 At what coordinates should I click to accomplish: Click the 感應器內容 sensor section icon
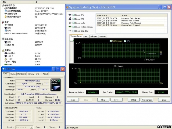(x=3, y=5)
